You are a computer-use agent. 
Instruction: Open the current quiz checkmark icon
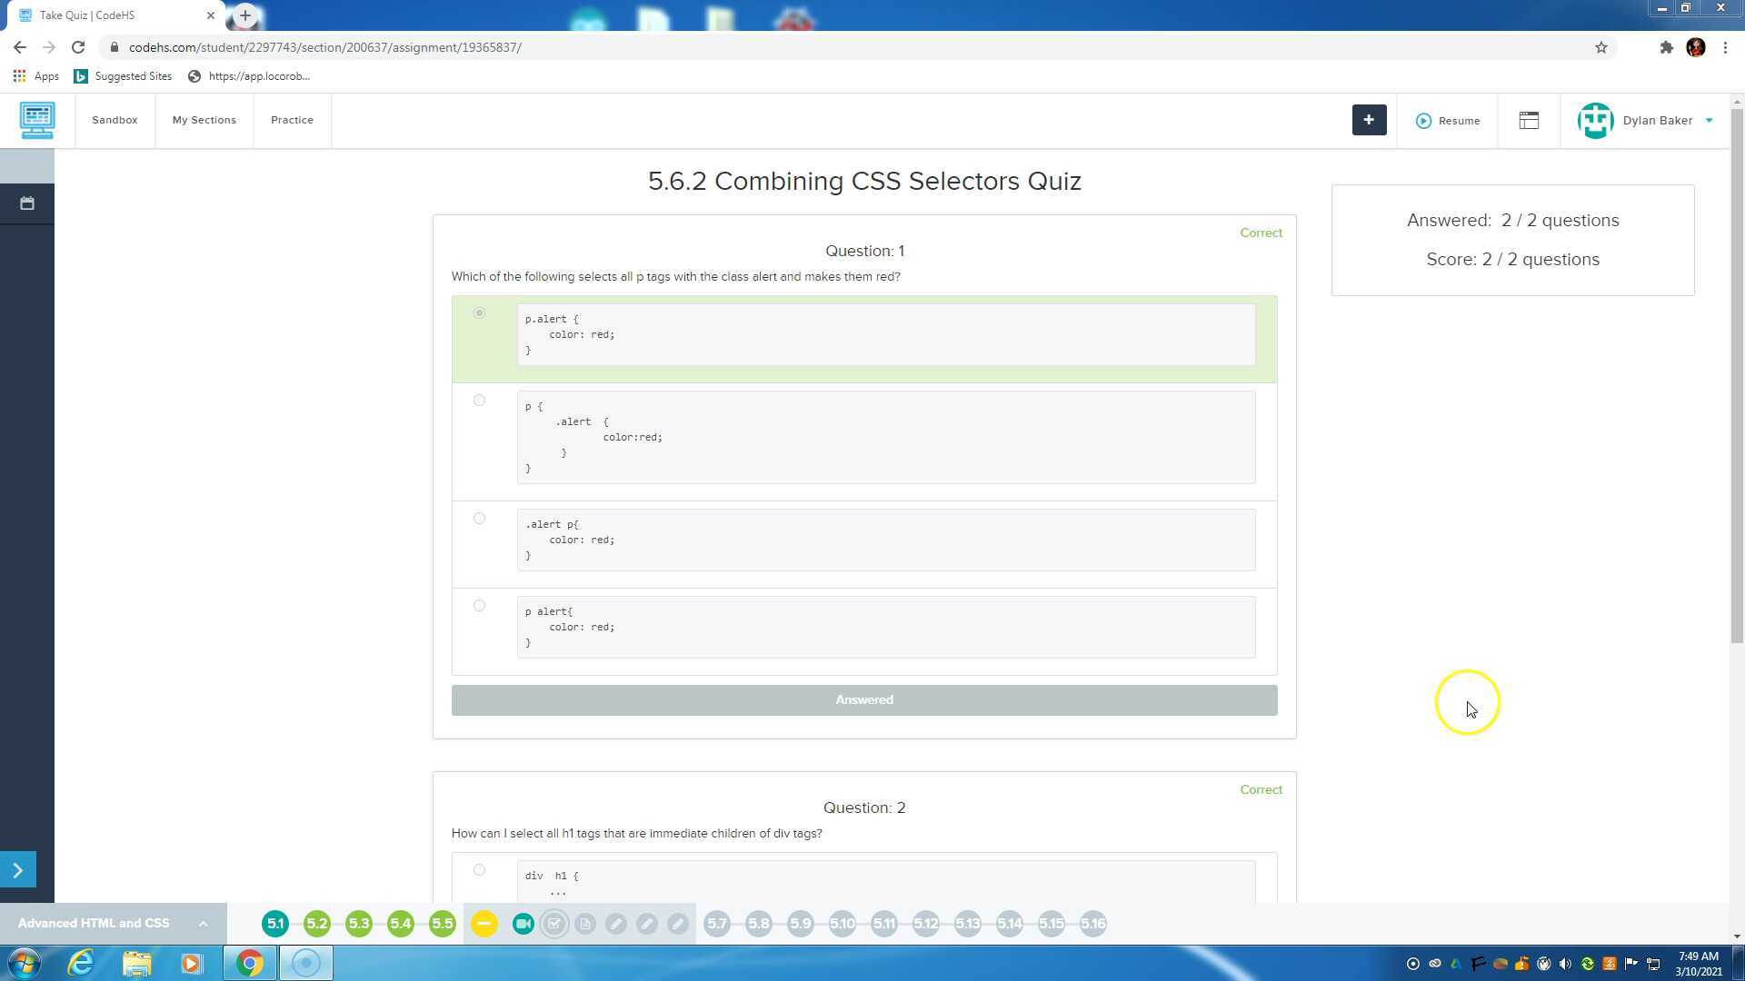554,923
